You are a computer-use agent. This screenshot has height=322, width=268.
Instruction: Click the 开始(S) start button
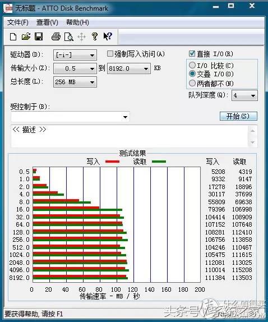point(238,116)
